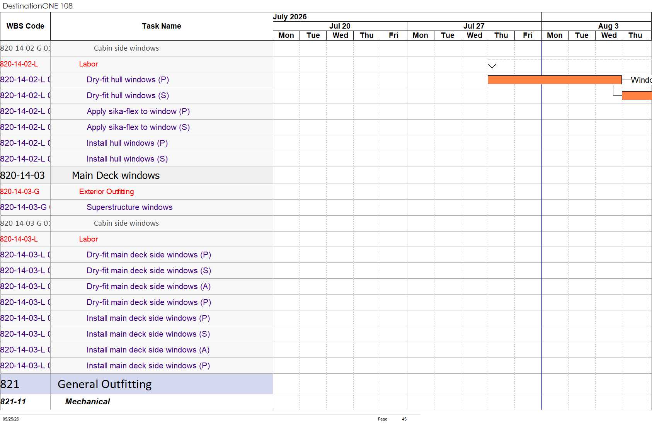Click the Thu day header under Jul 27
652x424 pixels.
[501, 36]
